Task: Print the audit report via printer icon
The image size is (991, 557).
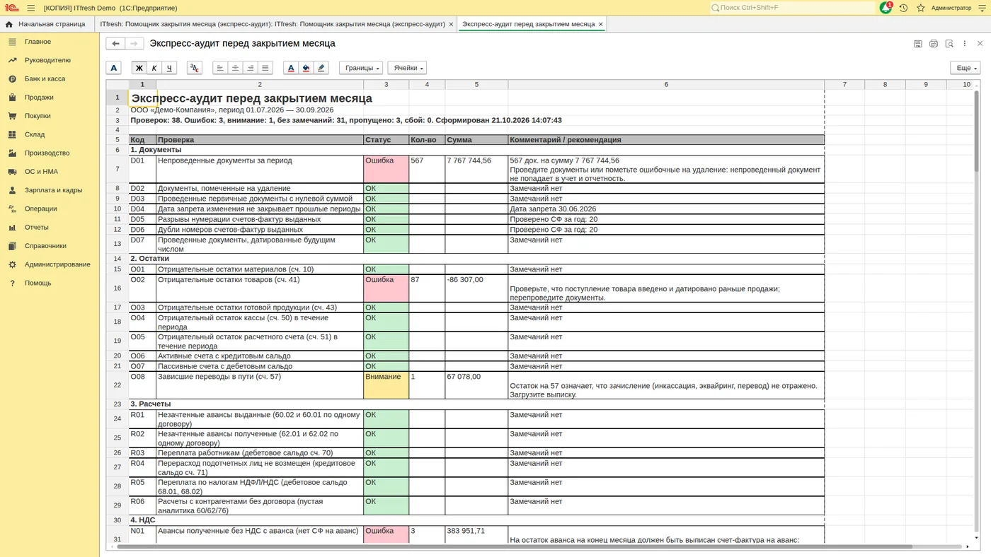Action: tap(933, 44)
